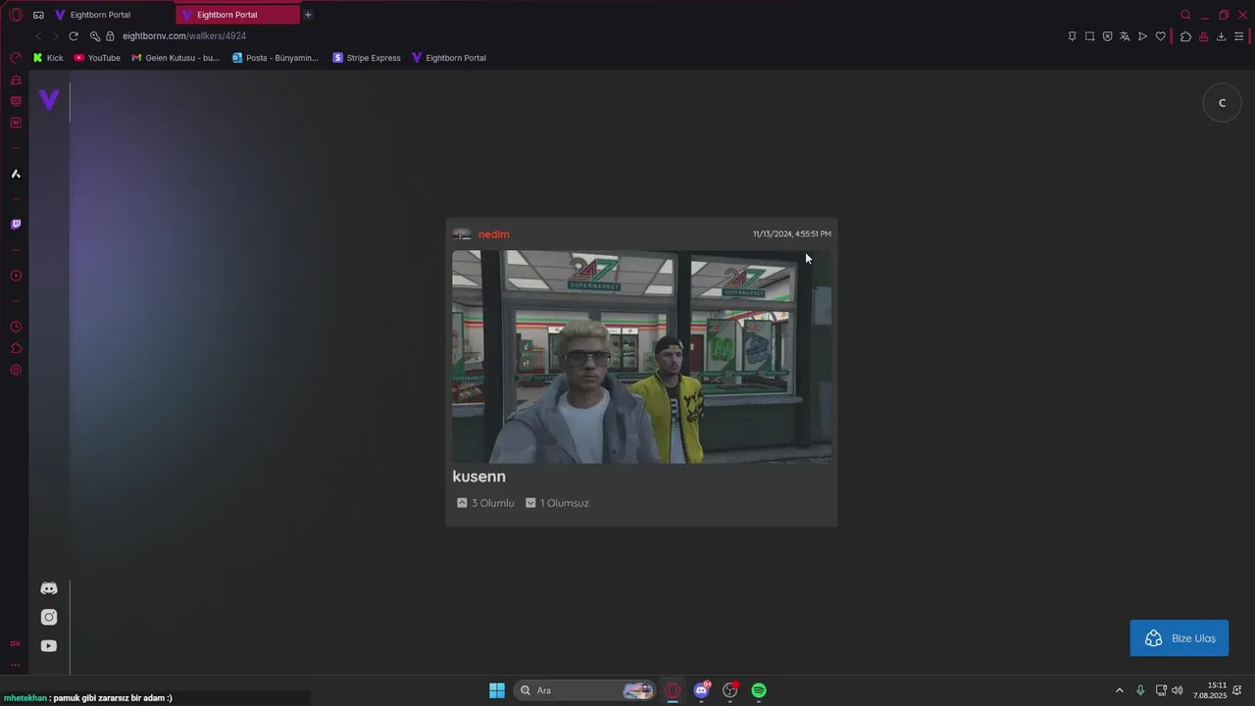
Task: Open the ad blocker shield
Action: coord(1107,36)
